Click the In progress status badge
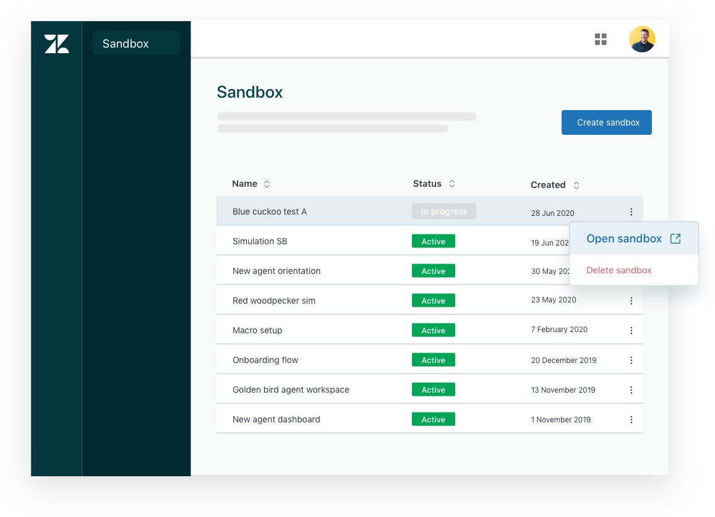715x517 pixels. coord(443,211)
